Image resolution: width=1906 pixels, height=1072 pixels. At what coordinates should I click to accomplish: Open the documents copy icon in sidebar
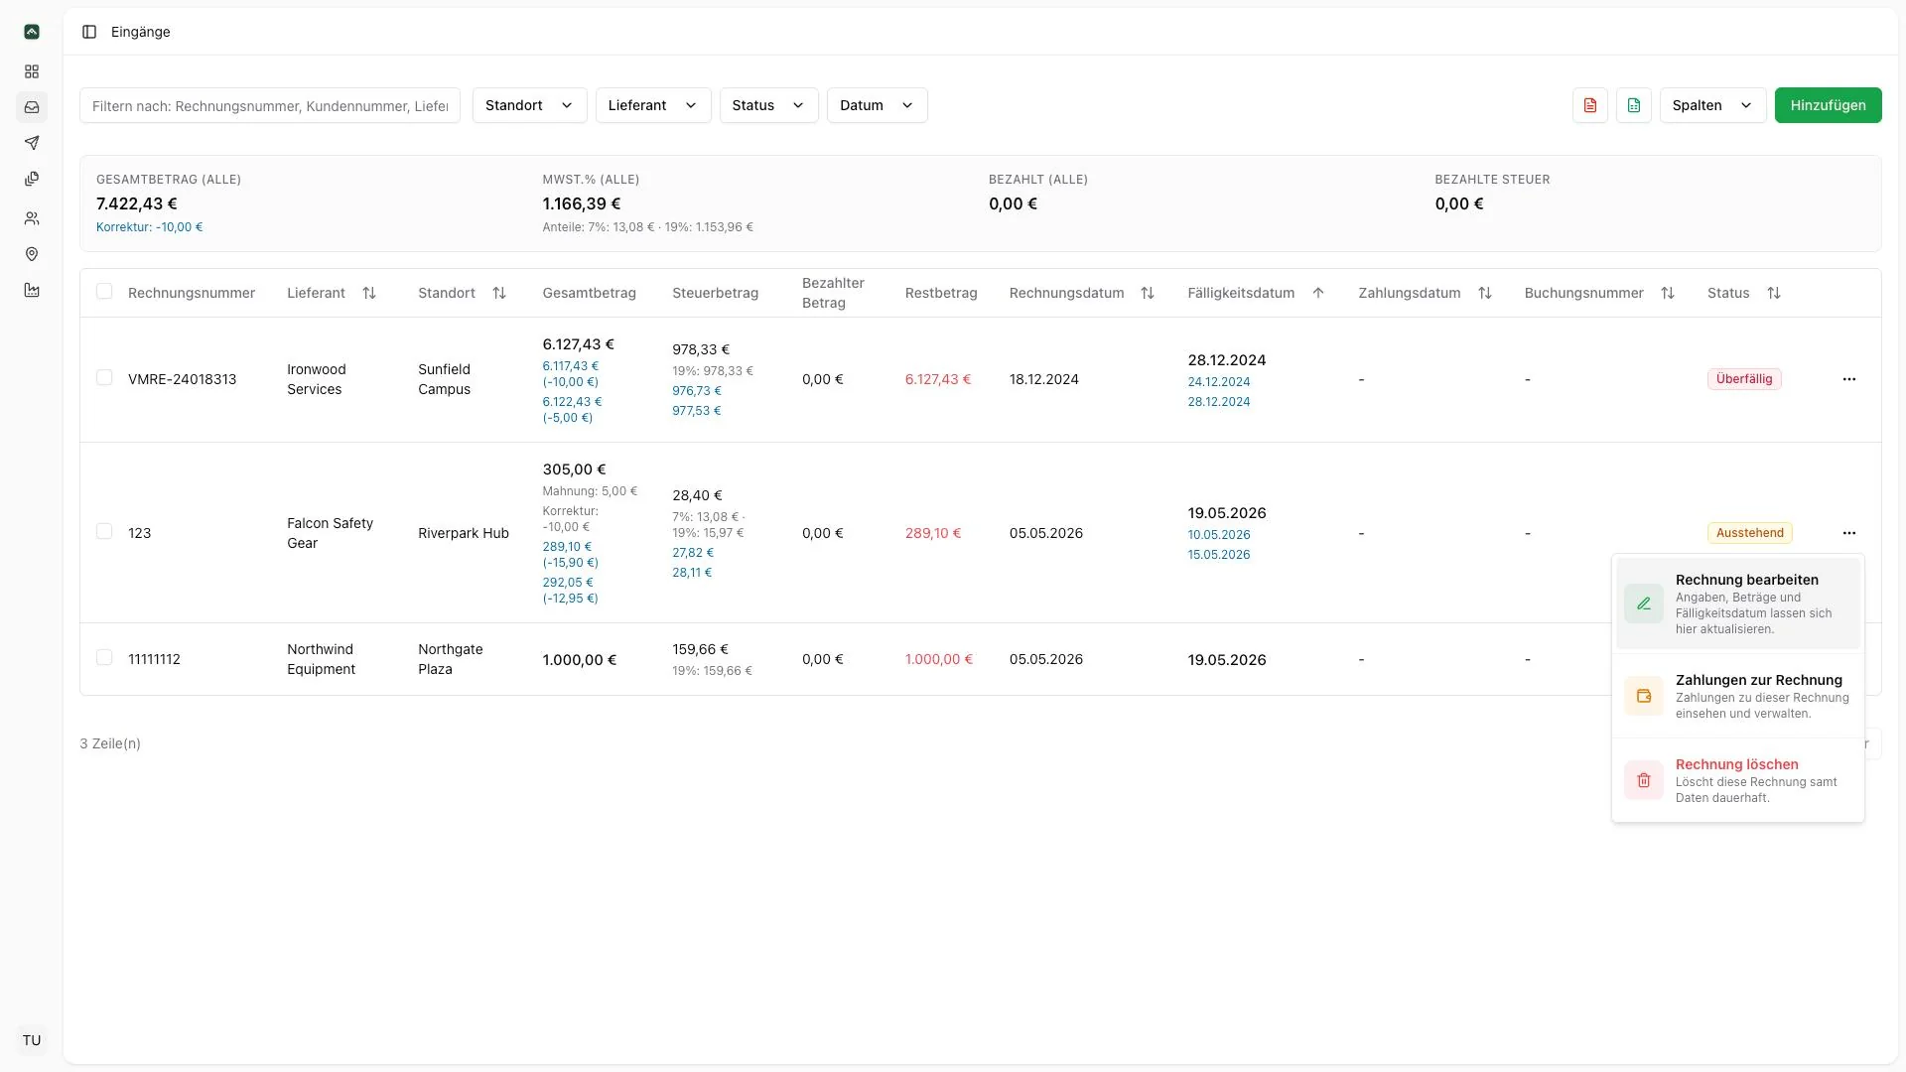[32, 179]
